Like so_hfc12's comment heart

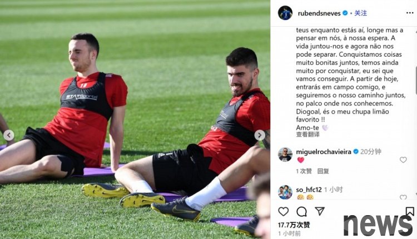click(x=403, y=197)
